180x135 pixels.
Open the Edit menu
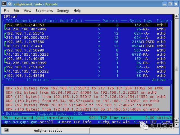(16, 11)
